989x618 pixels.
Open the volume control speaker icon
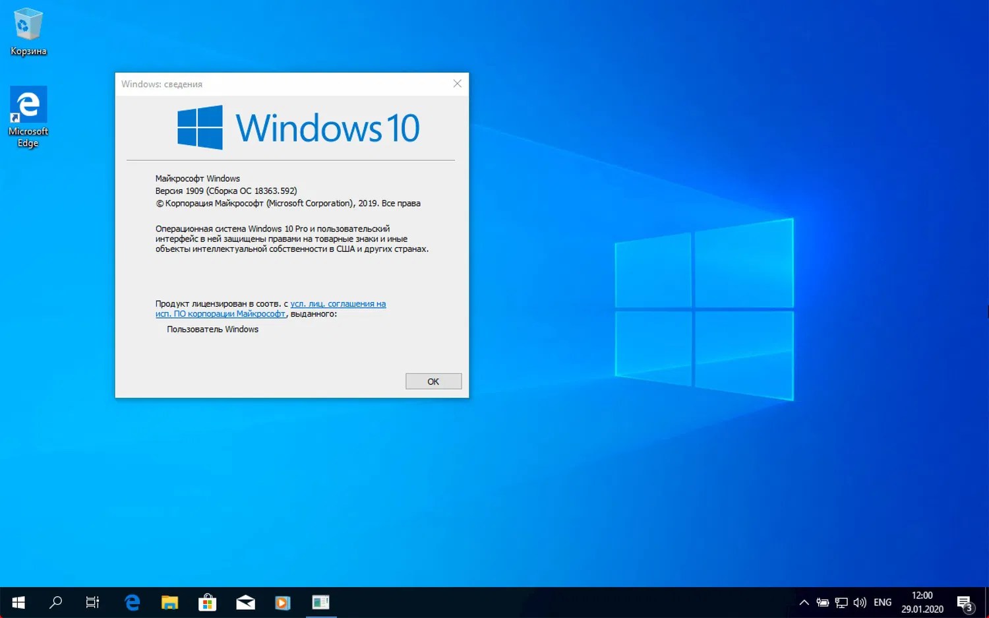pyautogui.click(x=860, y=602)
